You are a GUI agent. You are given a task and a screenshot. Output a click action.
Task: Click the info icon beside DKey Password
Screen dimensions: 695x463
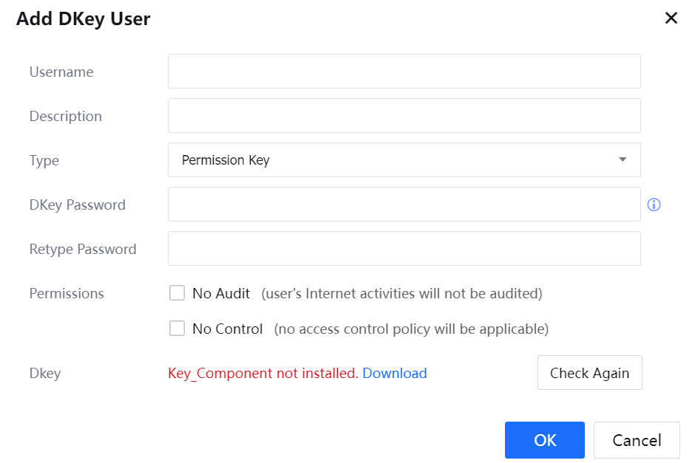pyautogui.click(x=654, y=205)
